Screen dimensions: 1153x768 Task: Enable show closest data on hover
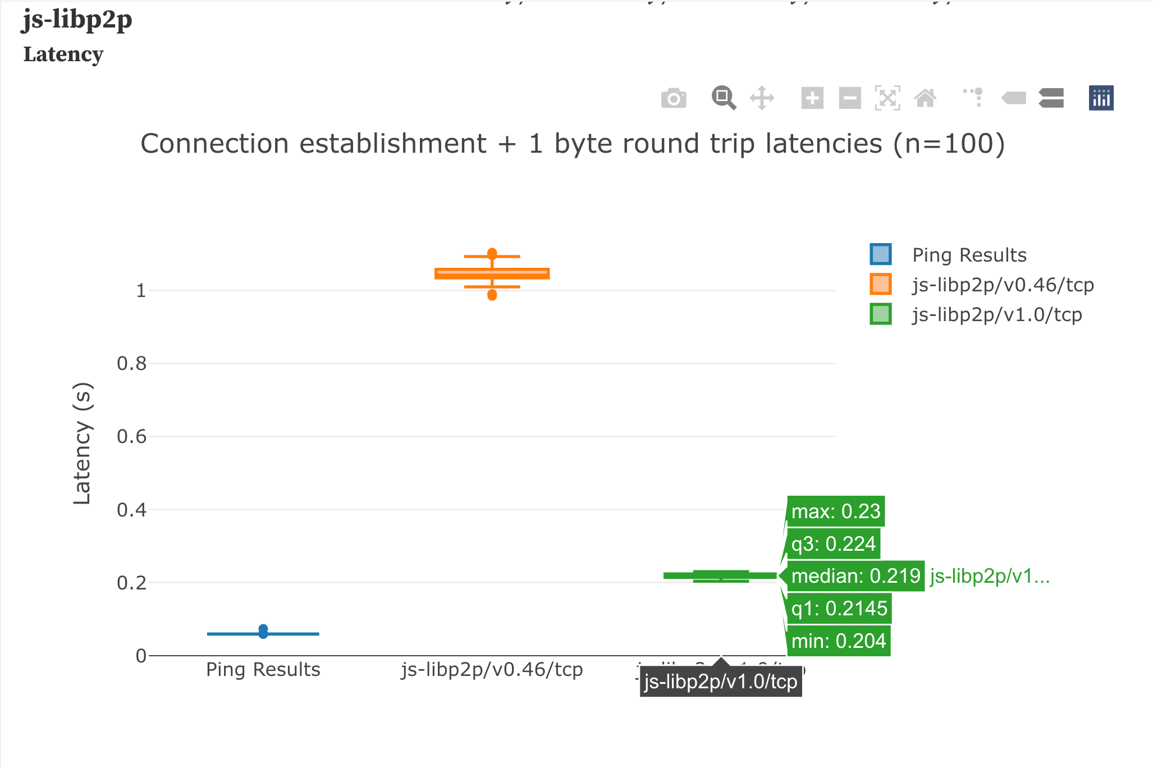pos(1013,98)
